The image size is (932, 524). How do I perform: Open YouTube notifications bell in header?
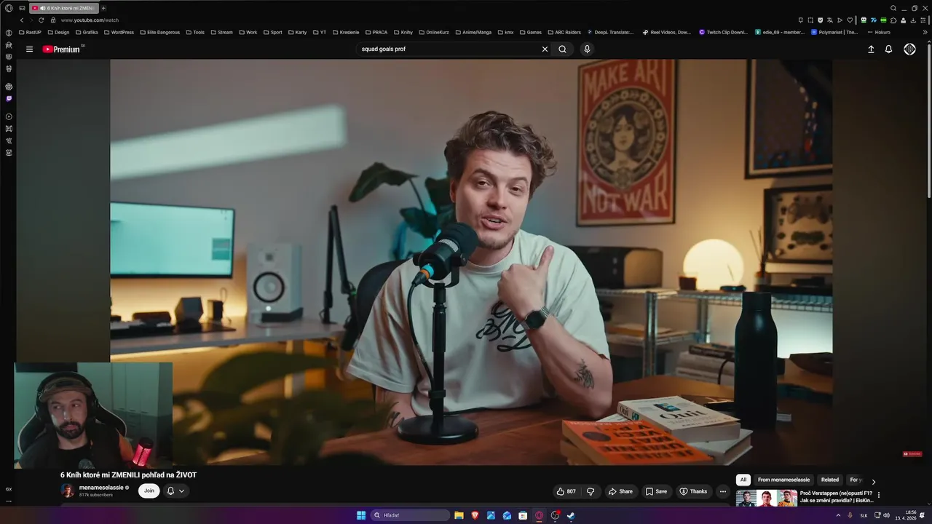888,49
